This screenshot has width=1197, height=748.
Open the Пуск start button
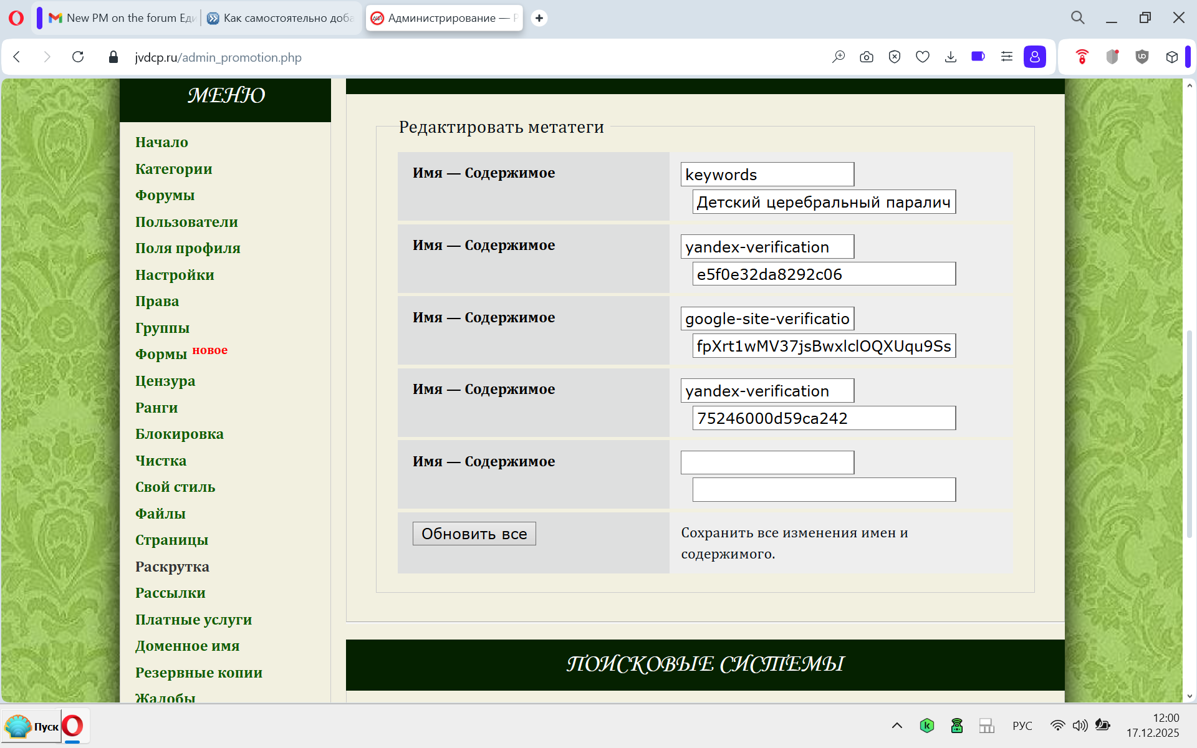pos(32,726)
